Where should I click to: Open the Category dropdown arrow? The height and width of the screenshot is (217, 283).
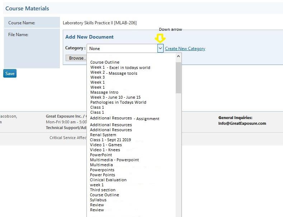(160, 49)
